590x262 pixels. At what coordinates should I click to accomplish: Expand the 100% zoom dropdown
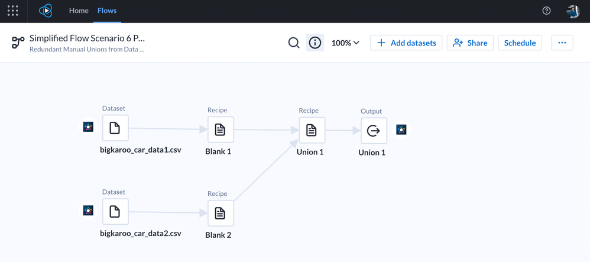[345, 43]
